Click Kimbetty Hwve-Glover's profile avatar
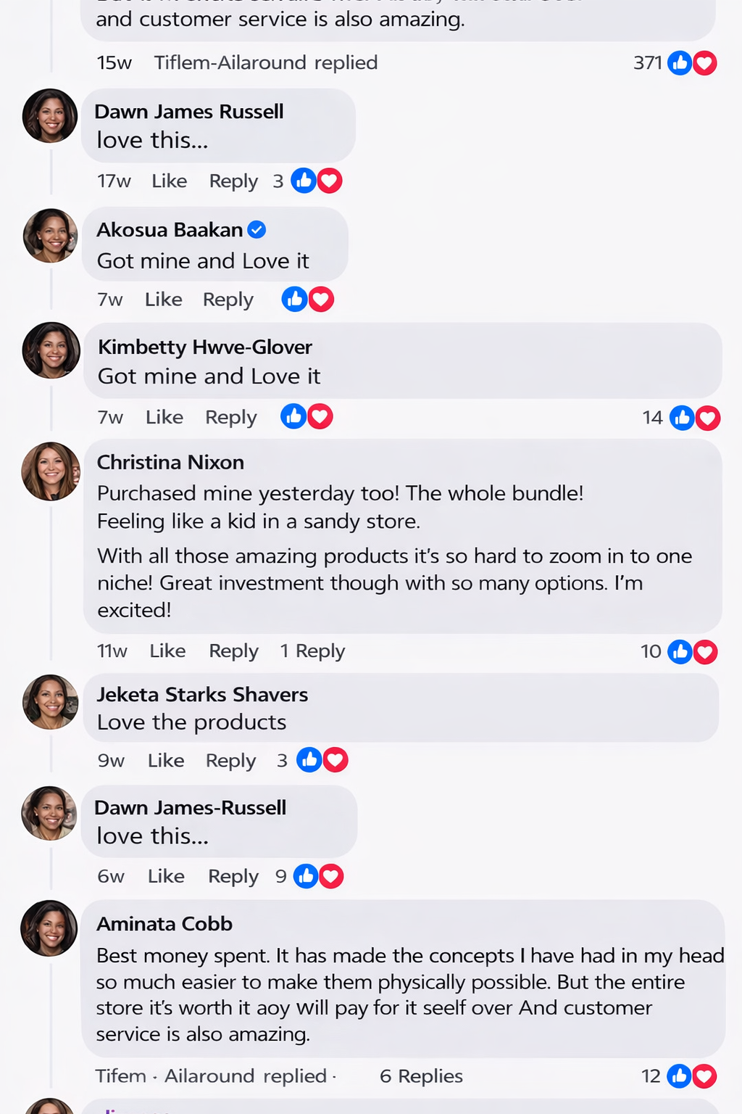Image resolution: width=742 pixels, height=1114 pixels. click(51, 350)
